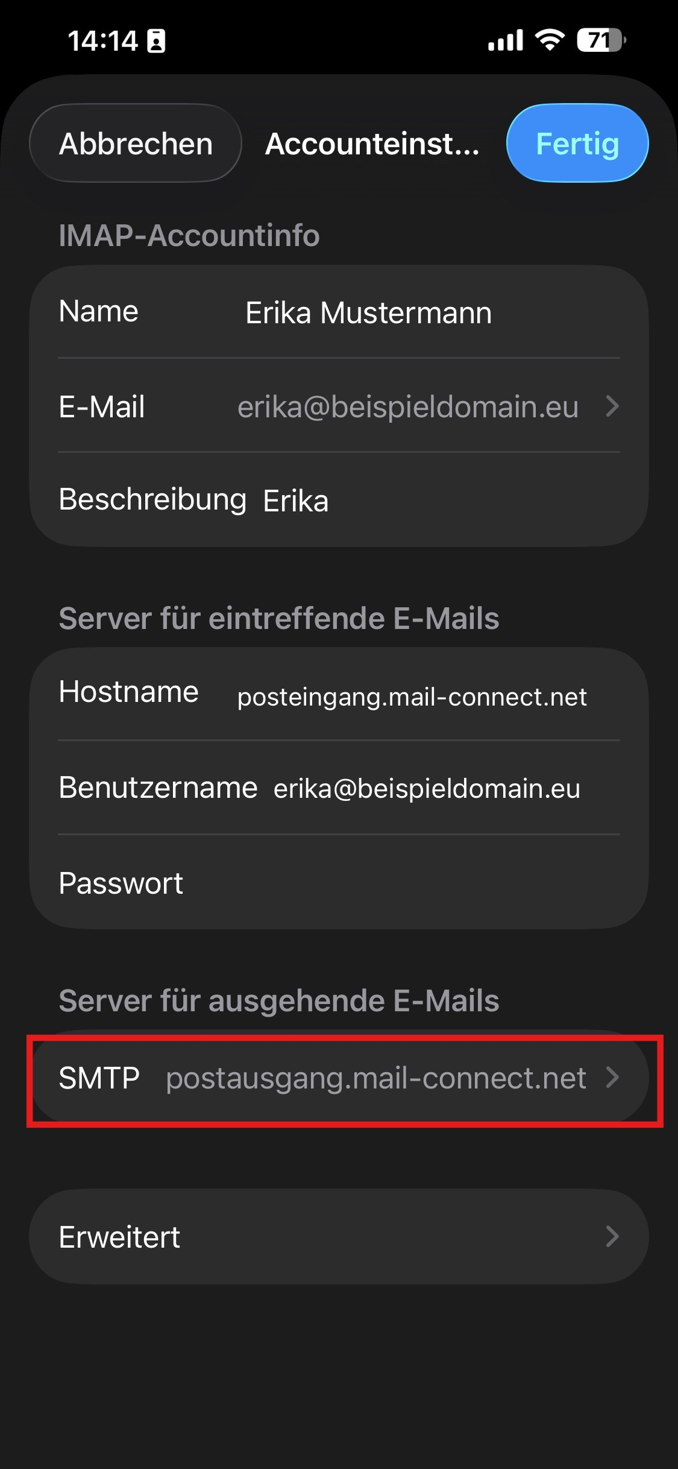Tap the 14:14 clock in status bar
The height and width of the screenshot is (1469, 678).
[x=103, y=41]
